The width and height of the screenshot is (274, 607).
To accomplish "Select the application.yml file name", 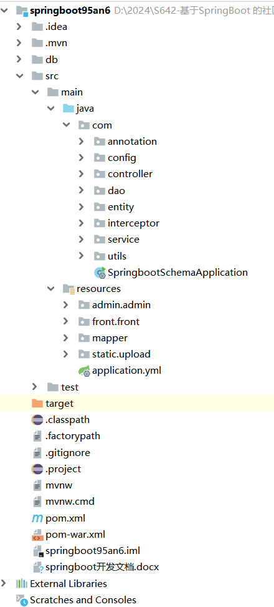I will tap(127, 371).
